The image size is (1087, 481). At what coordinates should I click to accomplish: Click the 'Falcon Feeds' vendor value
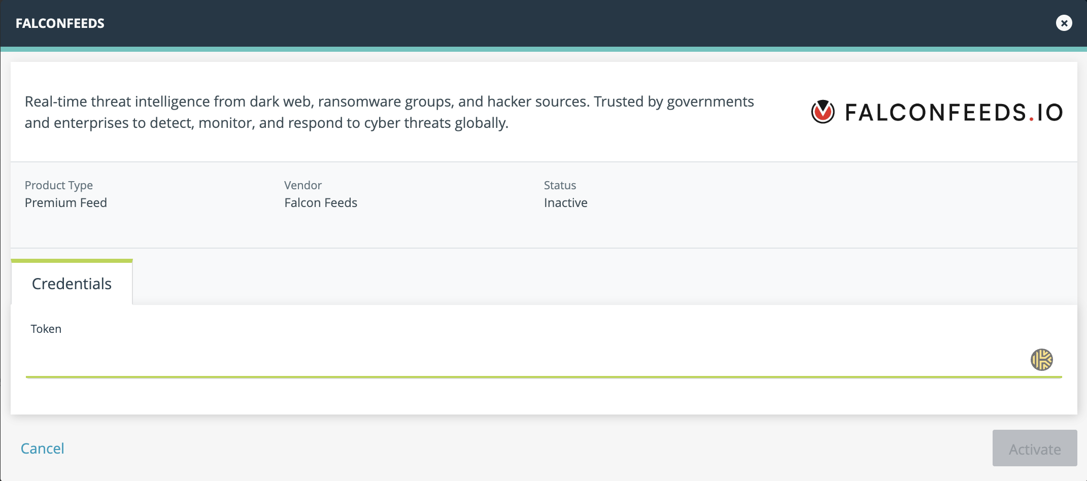click(321, 202)
